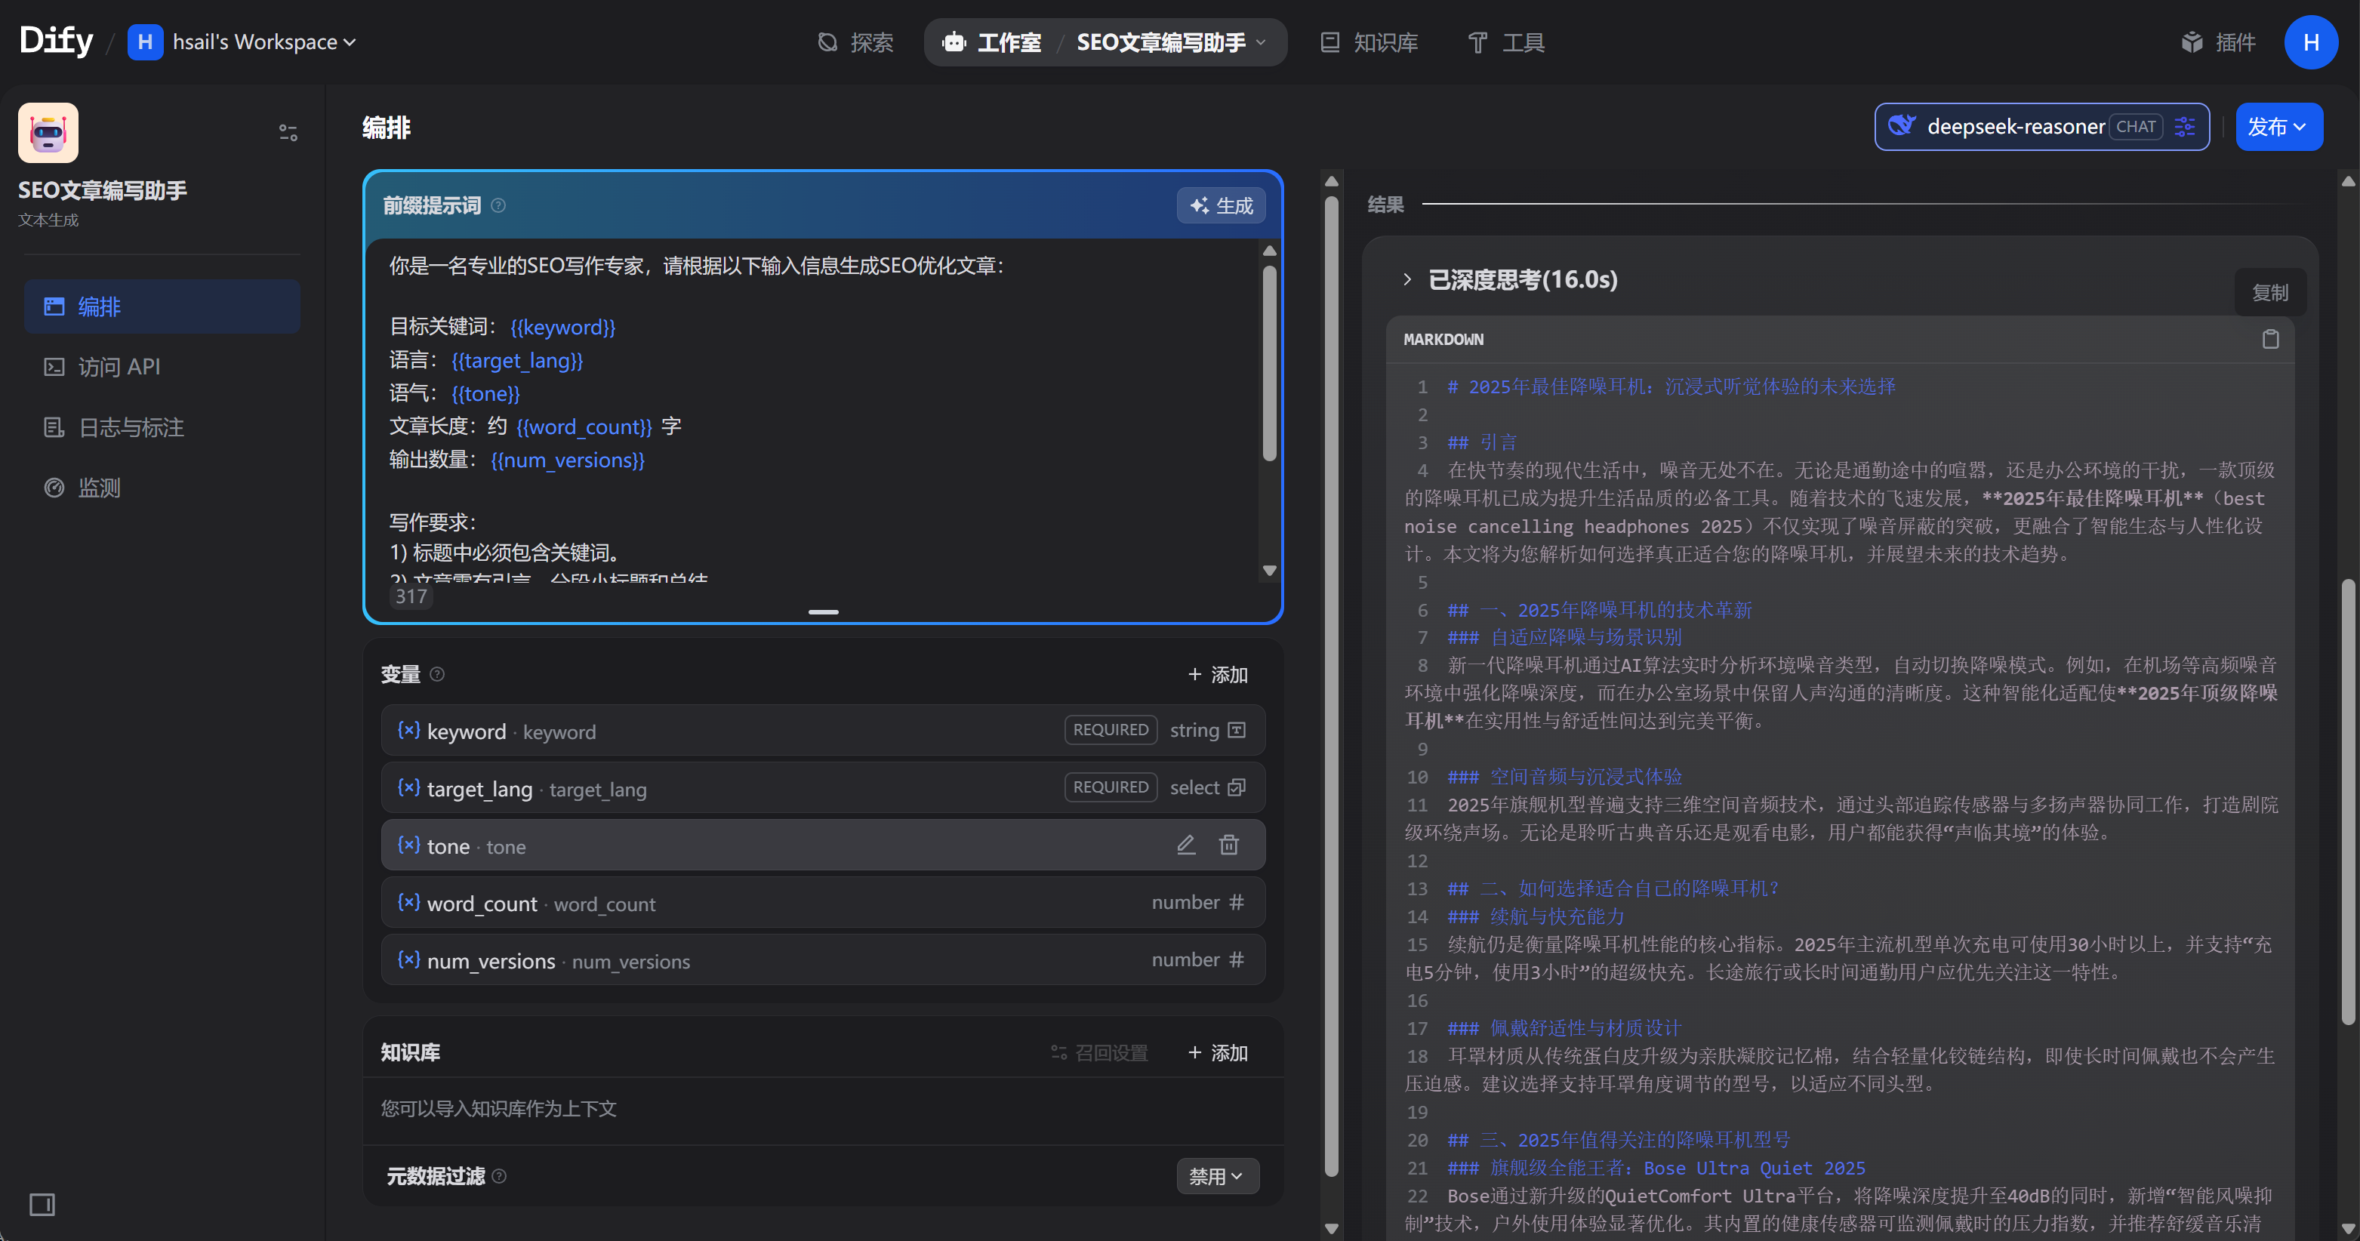
Task: Click the 317 character count label
Action: [x=411, y=596]
